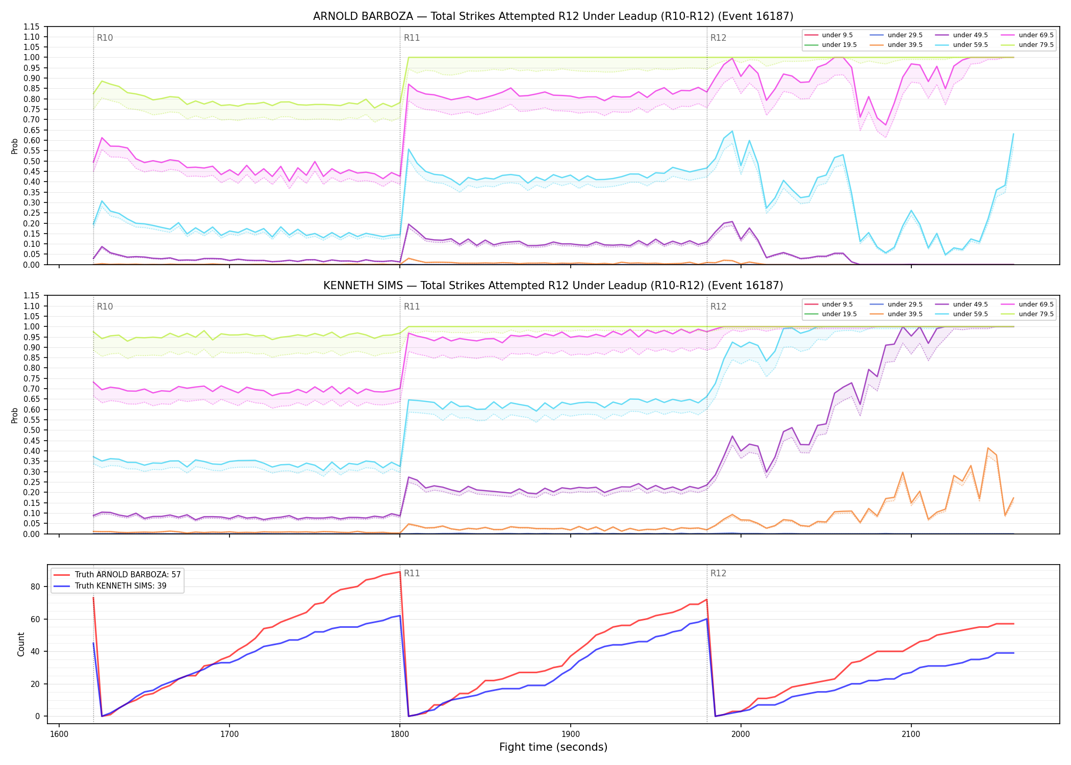Click the 'Prob' y-axis label of the Sims chart
This screenshot has width=1071, height=765.
(x=15, y=415)
